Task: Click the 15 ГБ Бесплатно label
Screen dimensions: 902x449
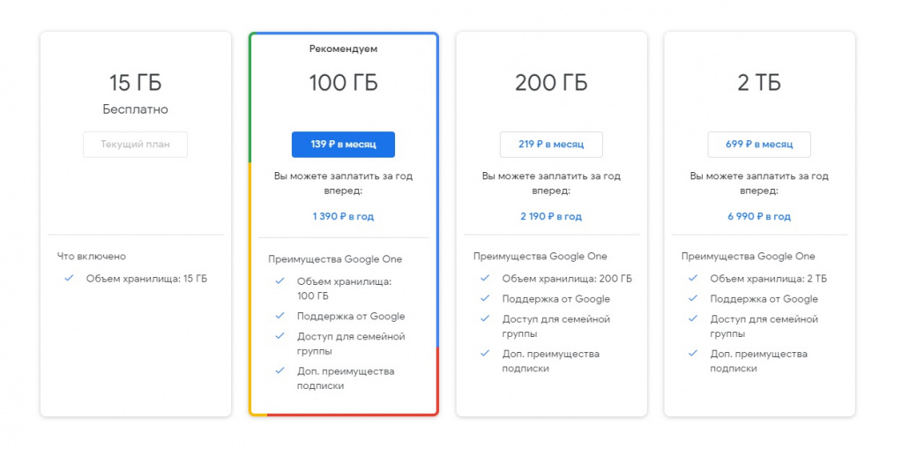Action: tap(135, 110)
